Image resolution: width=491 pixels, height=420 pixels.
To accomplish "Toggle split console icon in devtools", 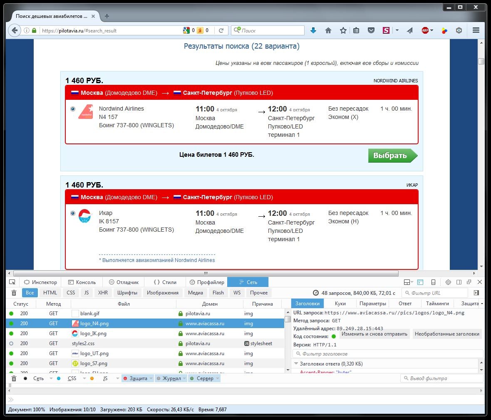I will 420,282.
